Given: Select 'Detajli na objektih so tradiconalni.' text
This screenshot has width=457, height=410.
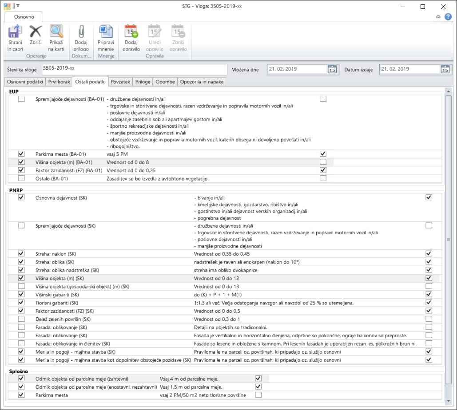Looking at the screenshot, I should 230,327.
